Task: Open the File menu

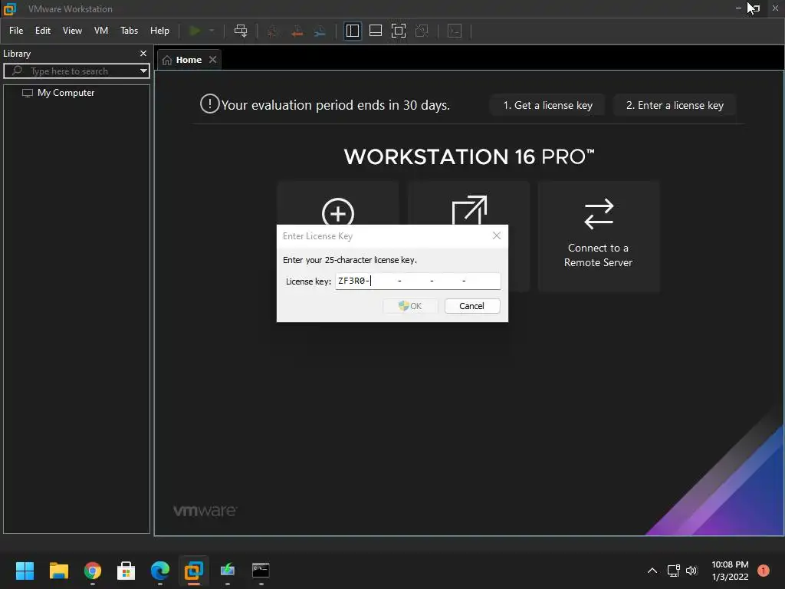Action: point(16,31)
